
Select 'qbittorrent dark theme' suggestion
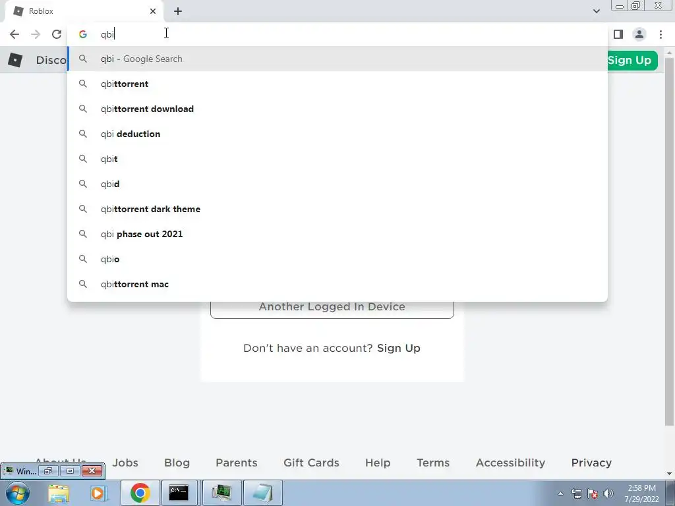coord(337,209)
